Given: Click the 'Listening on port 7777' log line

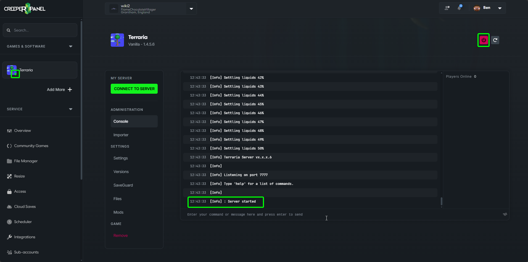Looking at the screenshot, I should 310,175.
